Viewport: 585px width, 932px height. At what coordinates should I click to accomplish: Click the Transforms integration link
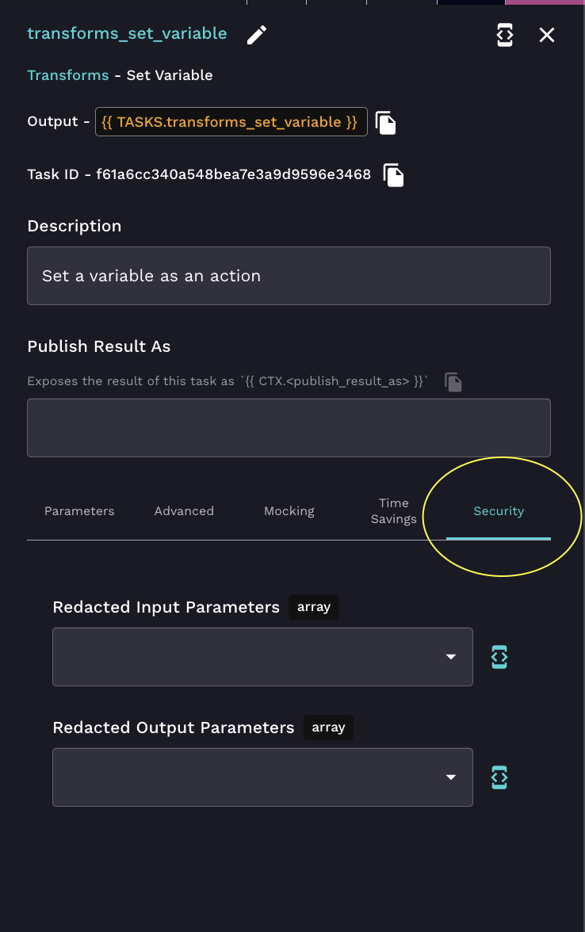67,75
